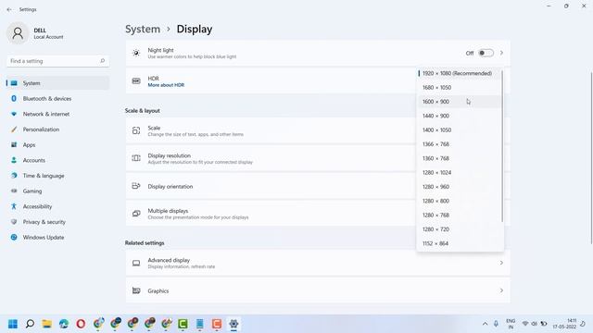This screenshot has height=333, width=593.
Task: Open Bluetooth & devices settings
Action: click(57, 99)
